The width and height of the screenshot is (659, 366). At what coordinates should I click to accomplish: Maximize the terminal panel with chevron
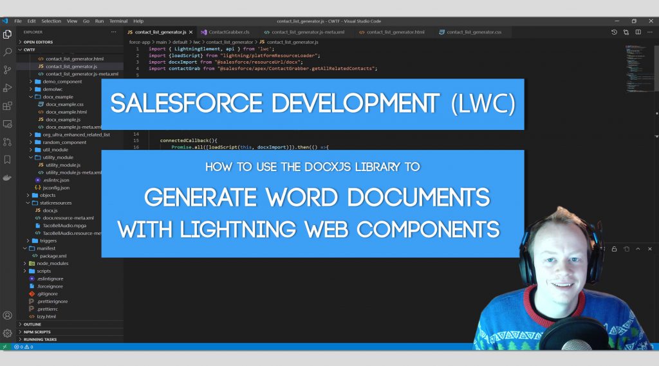pos(638,249)
